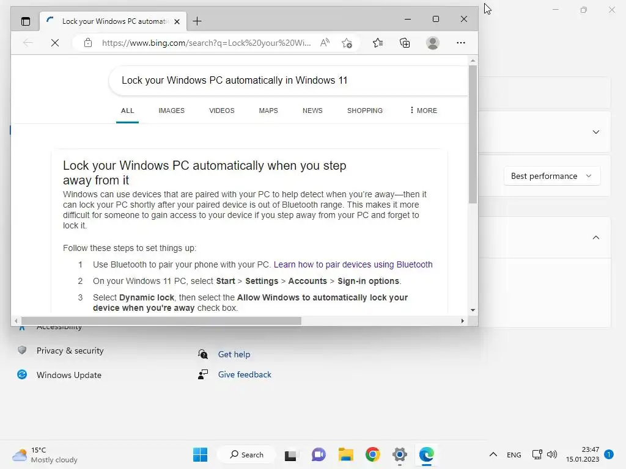Select the ALL results tab
Image resolution: width=626 pixels, height=469 pixels.
click(x=127, y=111)
